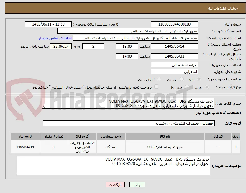Click the نوع فرآیند خرید label

tap(228, 87)
